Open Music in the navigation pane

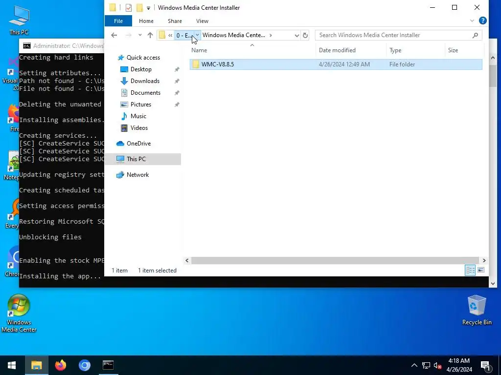(138, 116)
